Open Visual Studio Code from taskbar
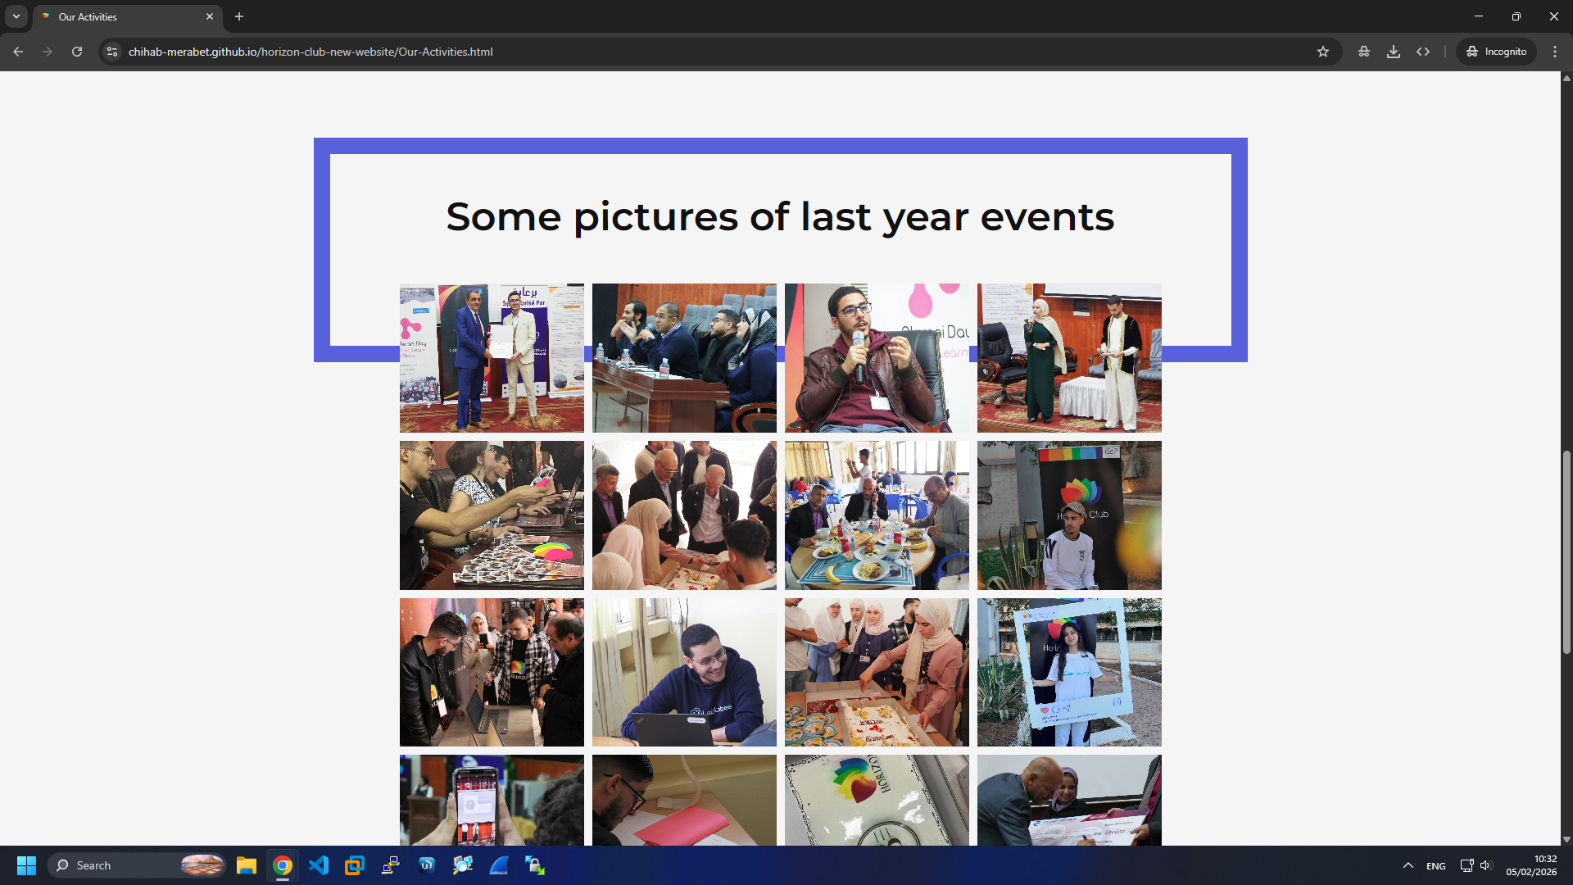The height and width of the screenshot is (885, 1573). (x=319, y=865)
